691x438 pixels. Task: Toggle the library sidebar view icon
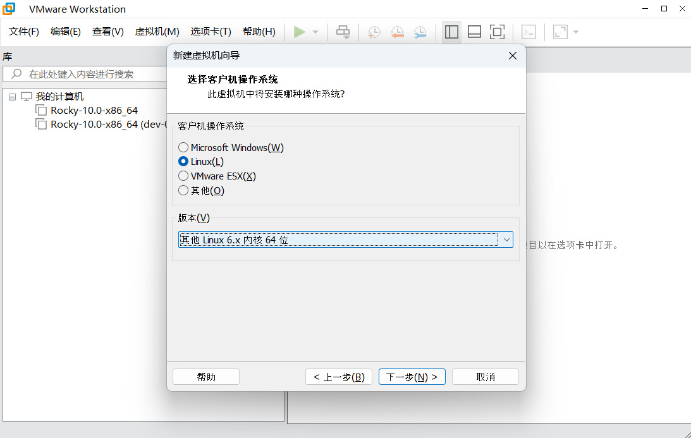tap(451, 32)
